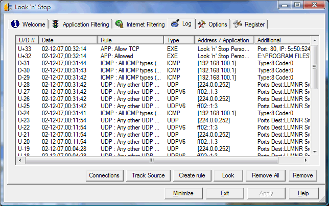This screenshot has width=329, height=206.
Task: Select log row D-29
Action: coord(163,78)
